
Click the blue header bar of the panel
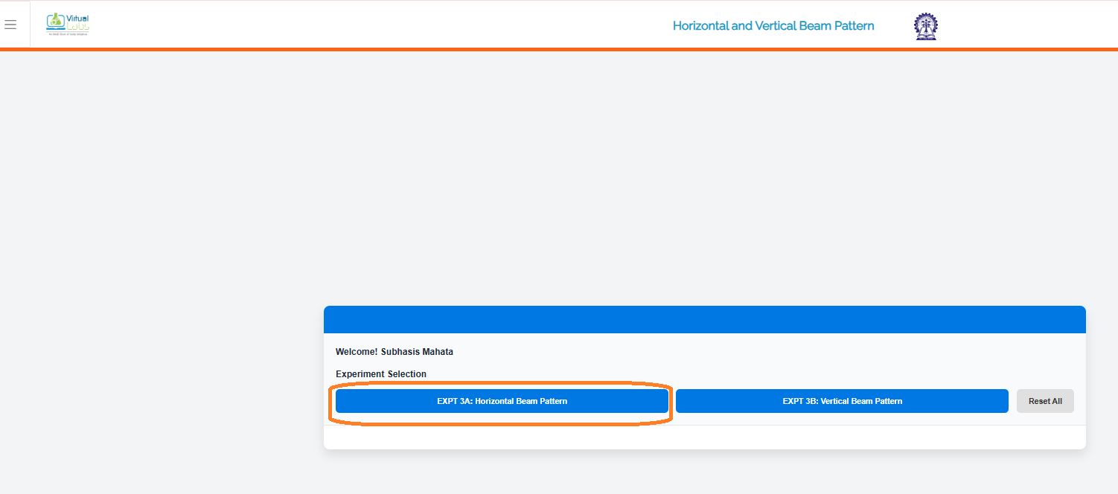coord(704,319)
